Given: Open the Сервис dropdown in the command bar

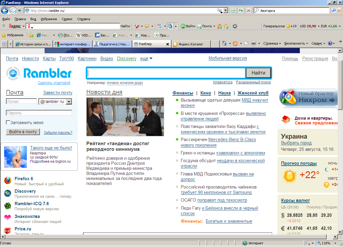Looking at the screenshot, I should pos(318,43).
